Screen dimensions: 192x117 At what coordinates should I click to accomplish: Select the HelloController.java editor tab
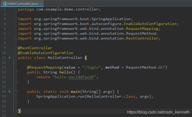point(22,4)
